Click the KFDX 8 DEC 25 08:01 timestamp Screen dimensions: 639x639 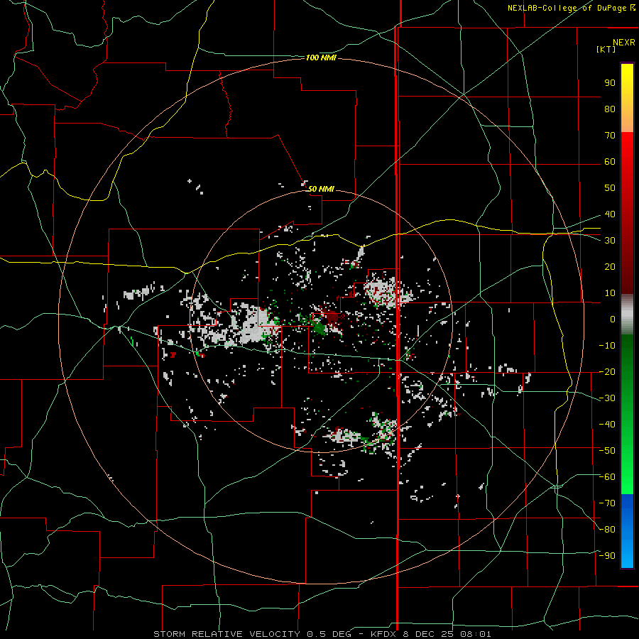(431, 634)
